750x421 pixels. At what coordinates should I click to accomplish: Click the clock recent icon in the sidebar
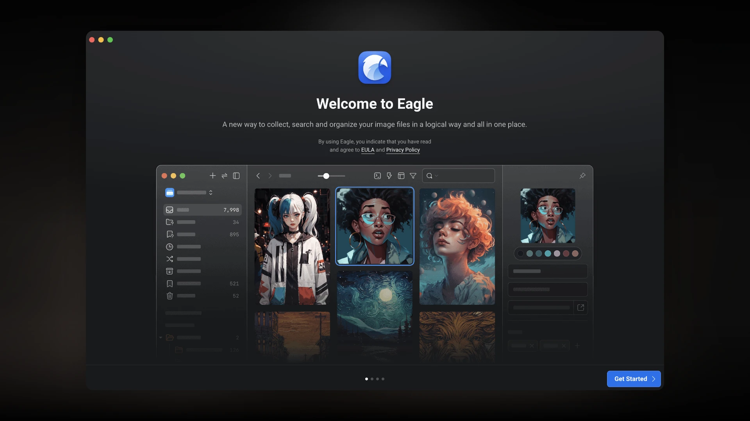click(170, 247)
